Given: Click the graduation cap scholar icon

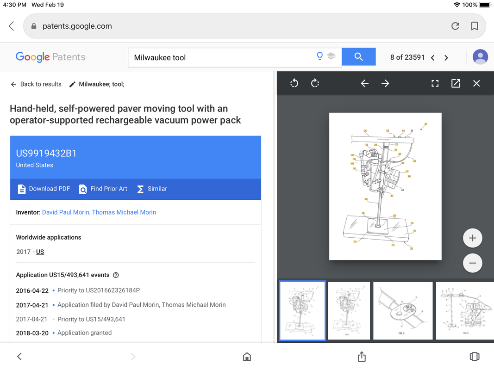Looking at the screenshot, I should (331, 56).
